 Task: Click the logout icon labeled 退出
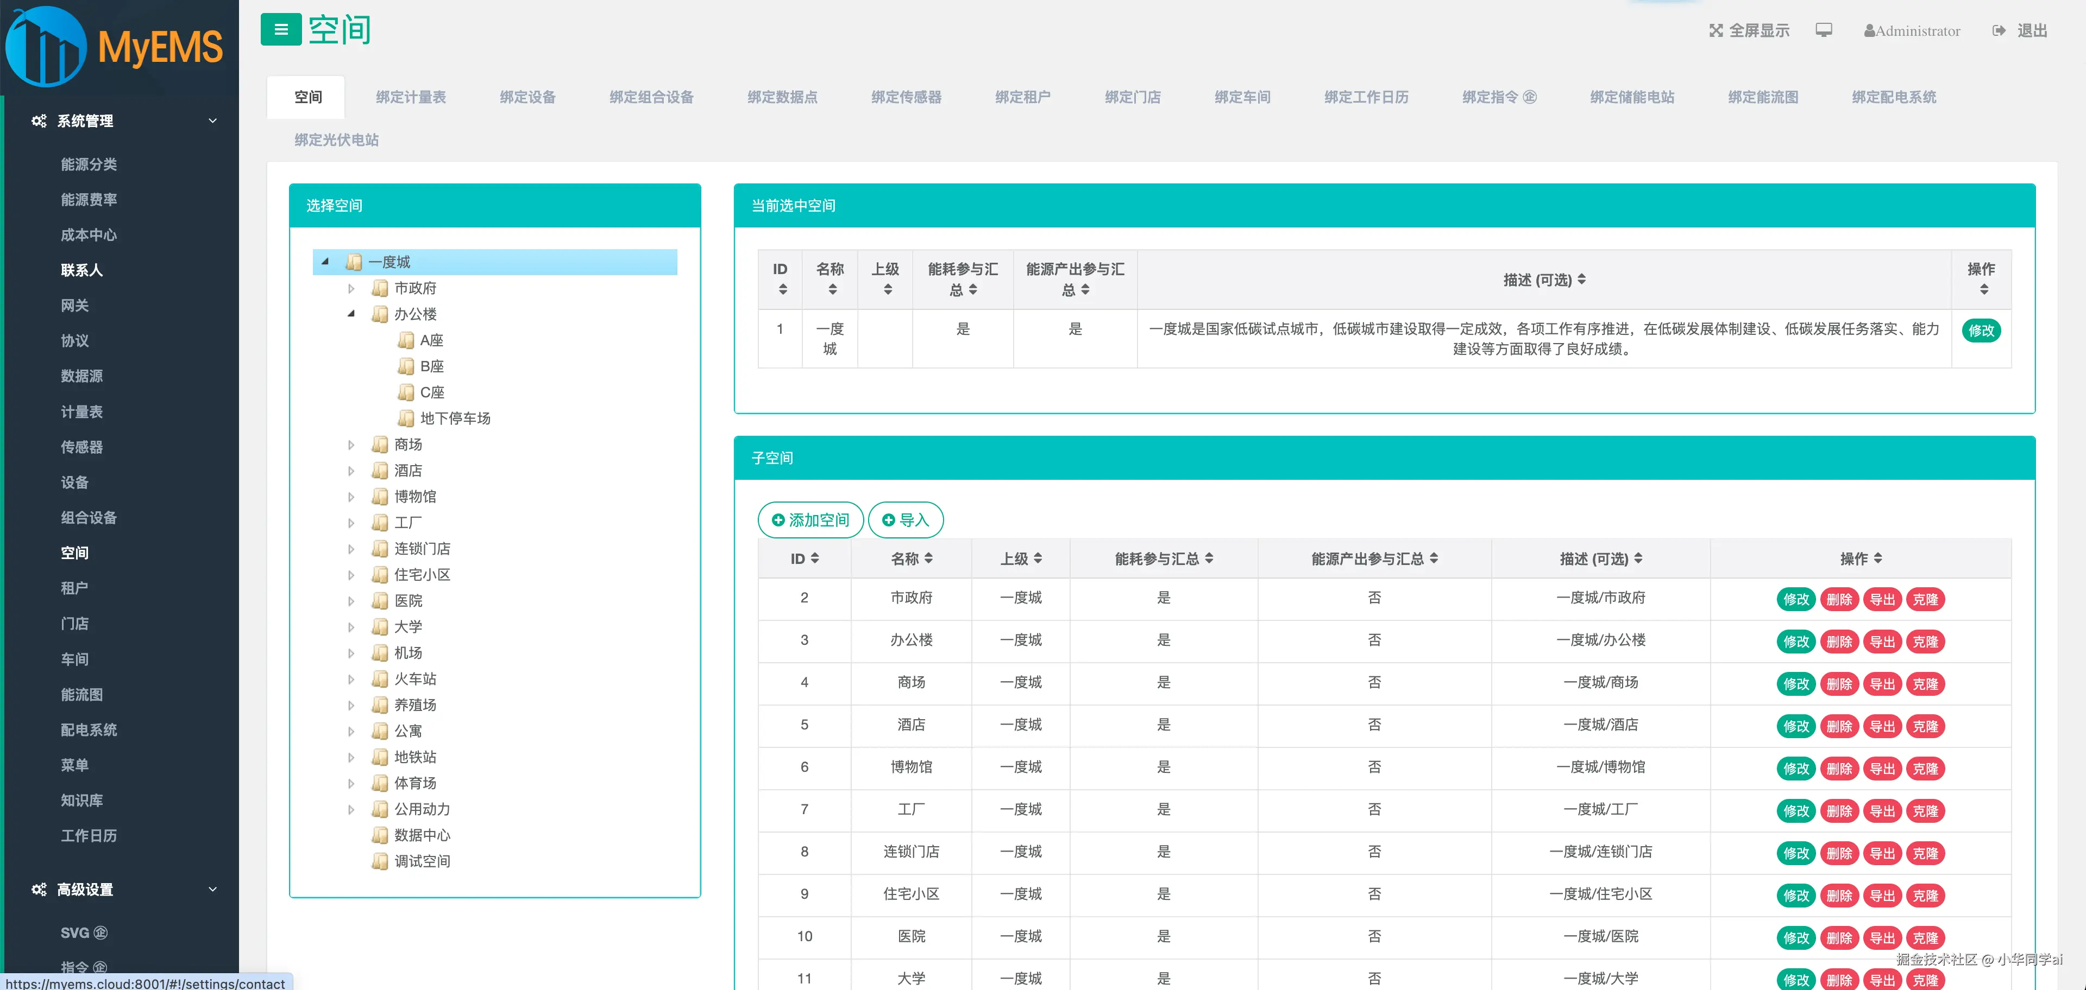pos(1999,31)
